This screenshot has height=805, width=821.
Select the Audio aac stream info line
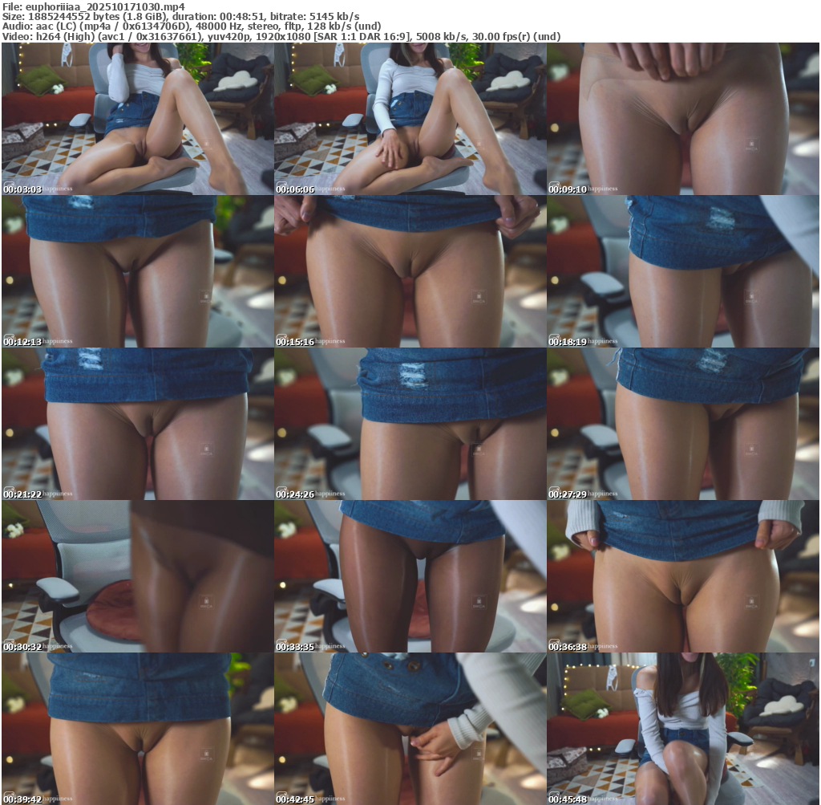[x=192, y=26]
